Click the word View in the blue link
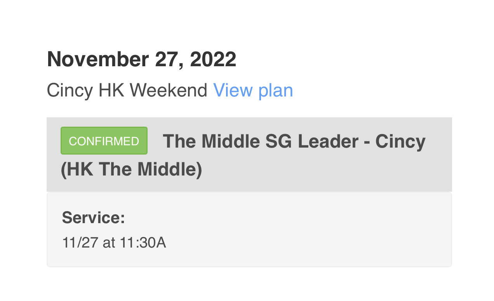The height and width of the screenshot is (301, 494). point(233,91)
